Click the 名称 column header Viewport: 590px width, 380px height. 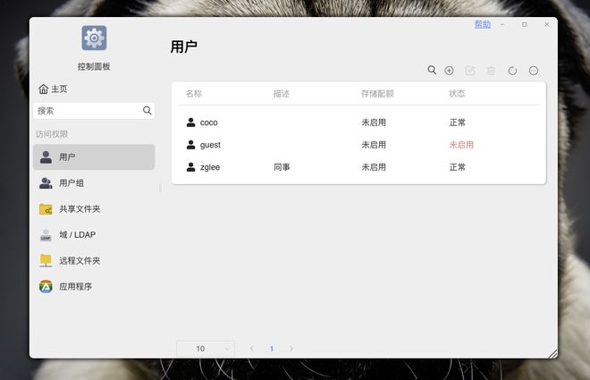coord(194,94)
